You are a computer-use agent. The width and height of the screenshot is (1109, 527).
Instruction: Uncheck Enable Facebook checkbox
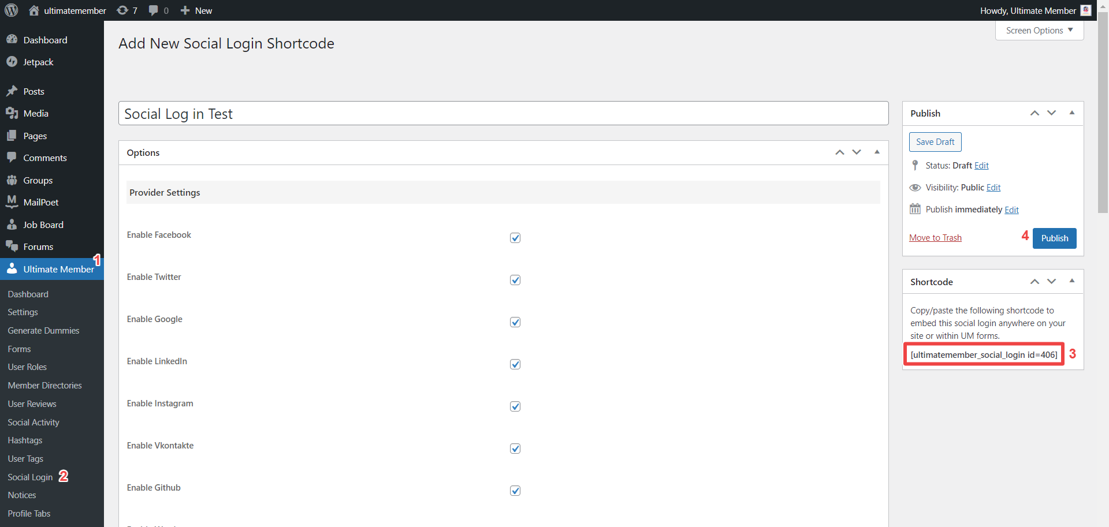coord(515,238)
